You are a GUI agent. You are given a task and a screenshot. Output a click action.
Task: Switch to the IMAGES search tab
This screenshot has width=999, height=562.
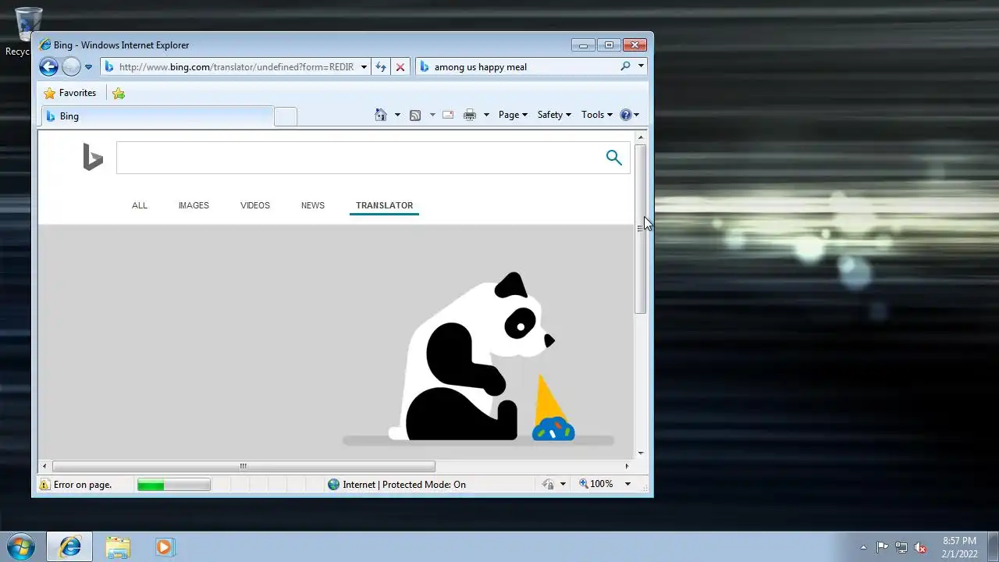(194, 205)
